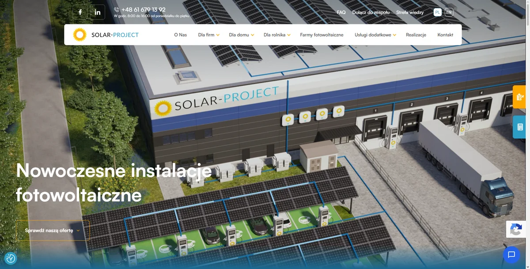Go to Farmy fotowoltaiczne
This screenshot has width=530, height=269.
click(x=322, y=35)
